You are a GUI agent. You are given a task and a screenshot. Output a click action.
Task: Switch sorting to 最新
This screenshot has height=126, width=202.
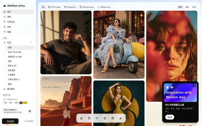pyautogui.click(x=187, y=7)
